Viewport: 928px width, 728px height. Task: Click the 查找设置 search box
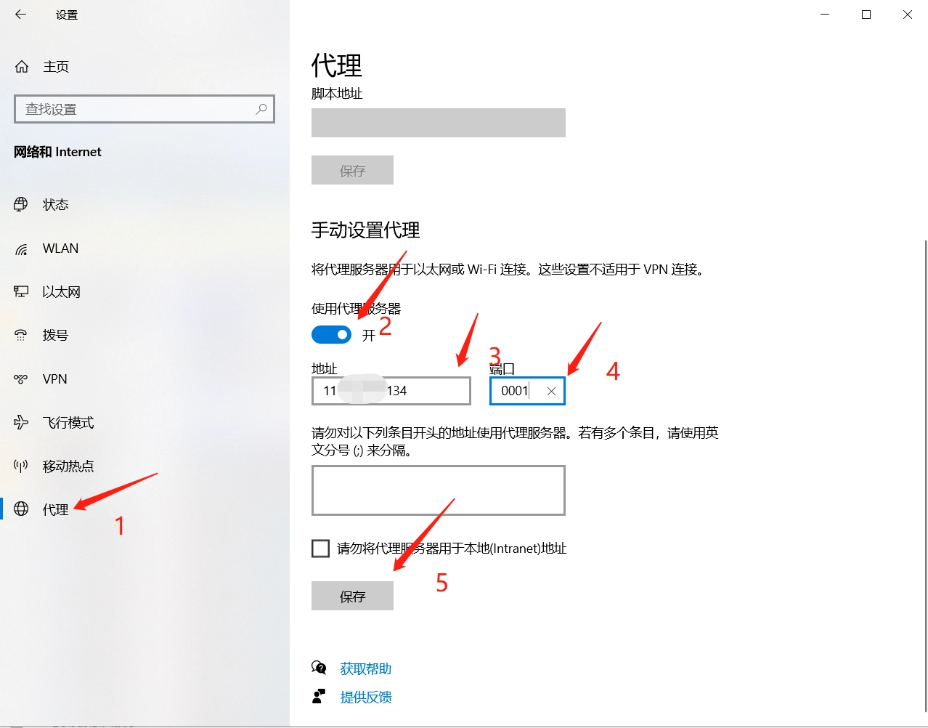click(145, 109)
